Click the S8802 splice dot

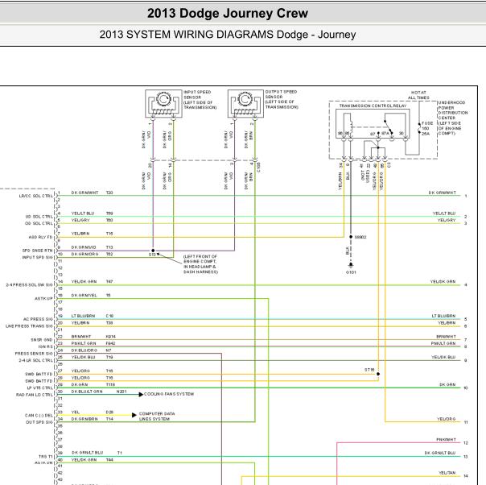pyautogui.click(x=351, y=237)
